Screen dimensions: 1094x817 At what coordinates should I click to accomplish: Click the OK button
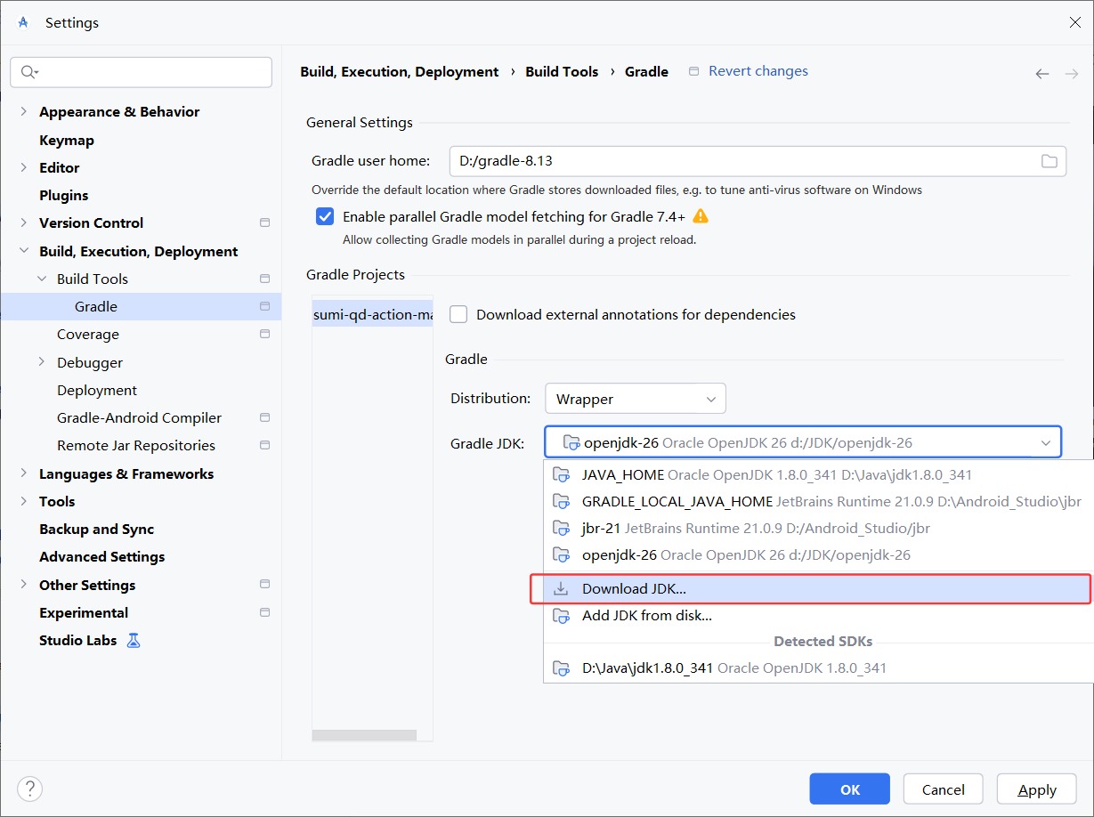(849, 789)
